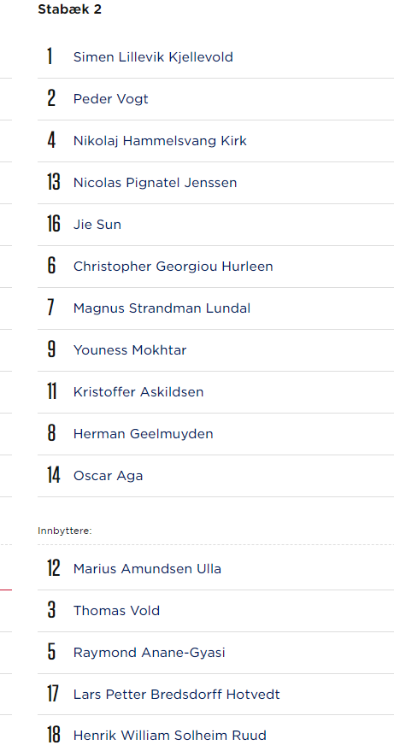
Task: Click the Innbyttere section label
Action: (x=65, y=531)
